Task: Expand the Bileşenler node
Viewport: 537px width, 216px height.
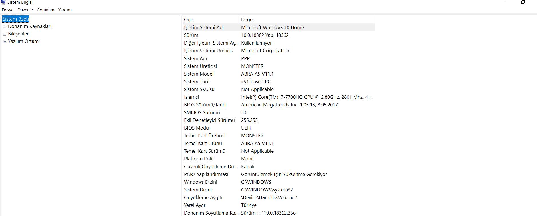Action: pos(5,34)
